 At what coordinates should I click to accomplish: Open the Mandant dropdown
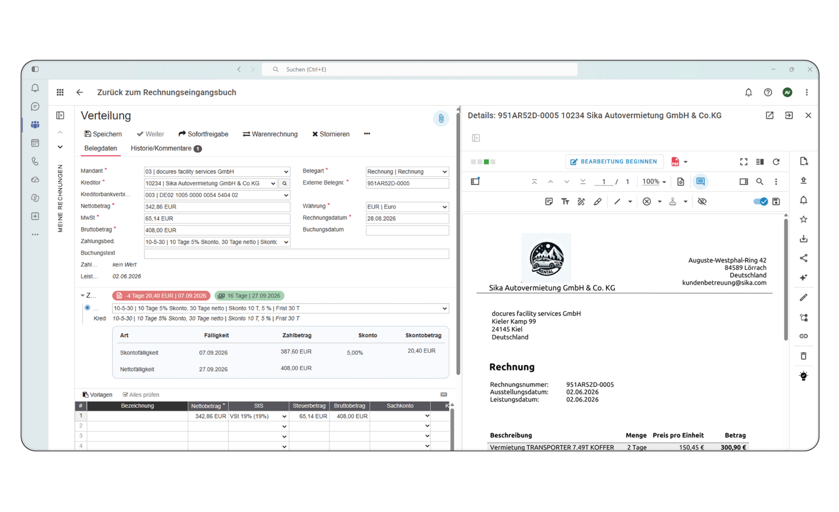217,172
